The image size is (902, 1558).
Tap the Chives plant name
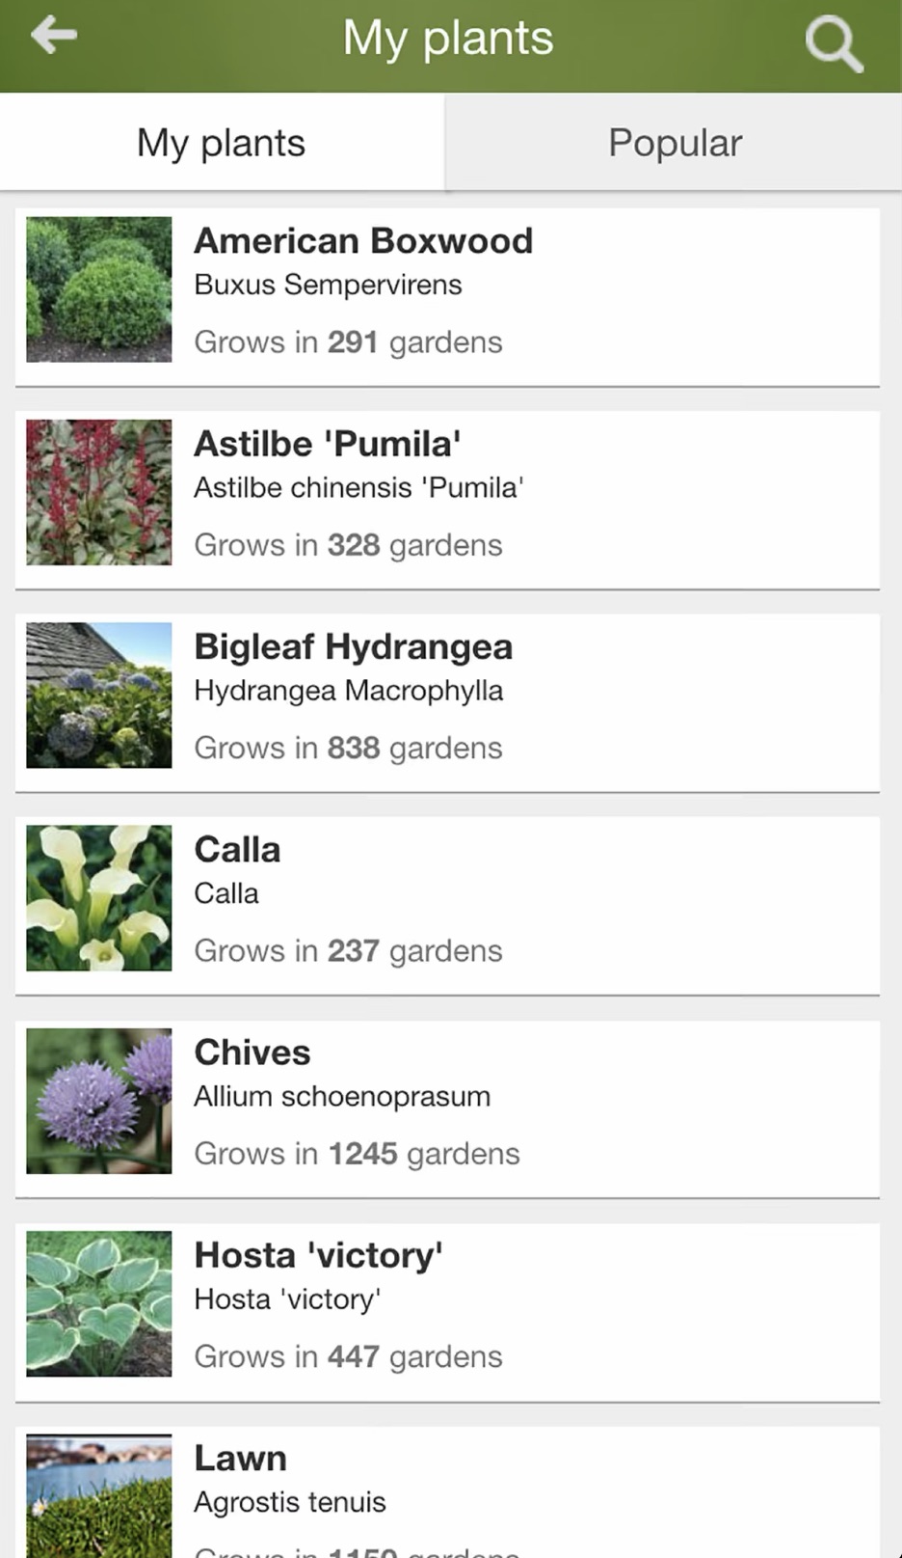pyautogui.click(x=252, y=1052)
